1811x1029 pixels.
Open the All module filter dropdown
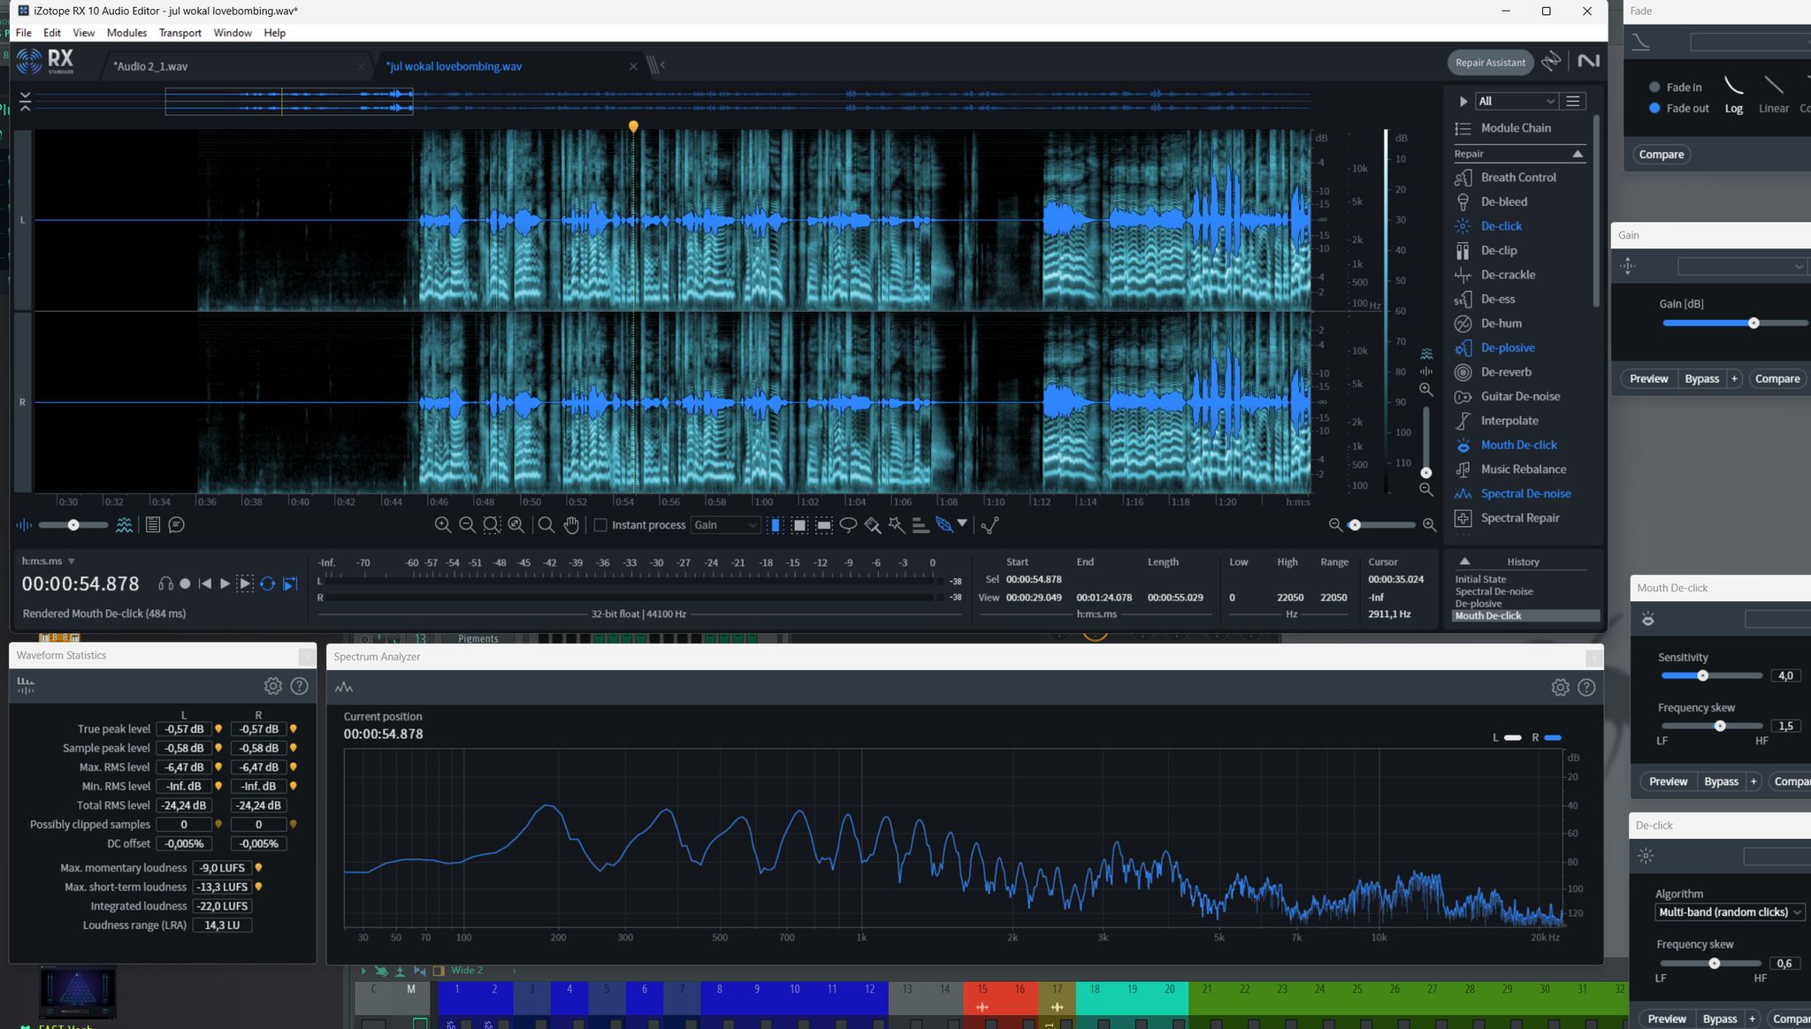1517,101
